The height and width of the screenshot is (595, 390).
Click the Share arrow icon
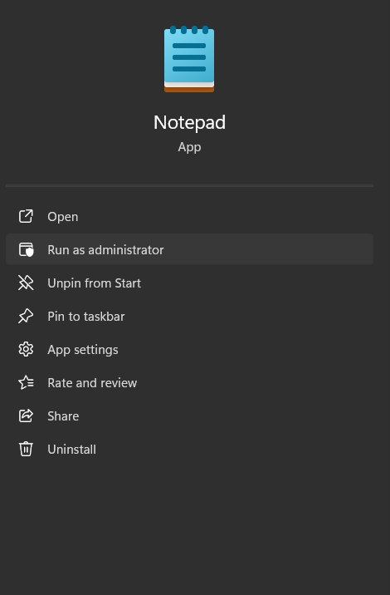26,416
